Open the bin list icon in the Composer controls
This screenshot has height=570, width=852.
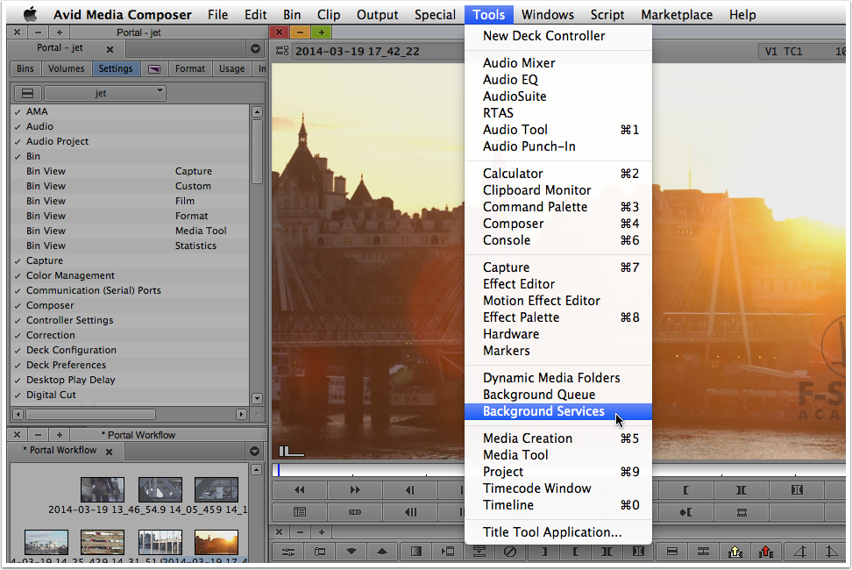300,512
